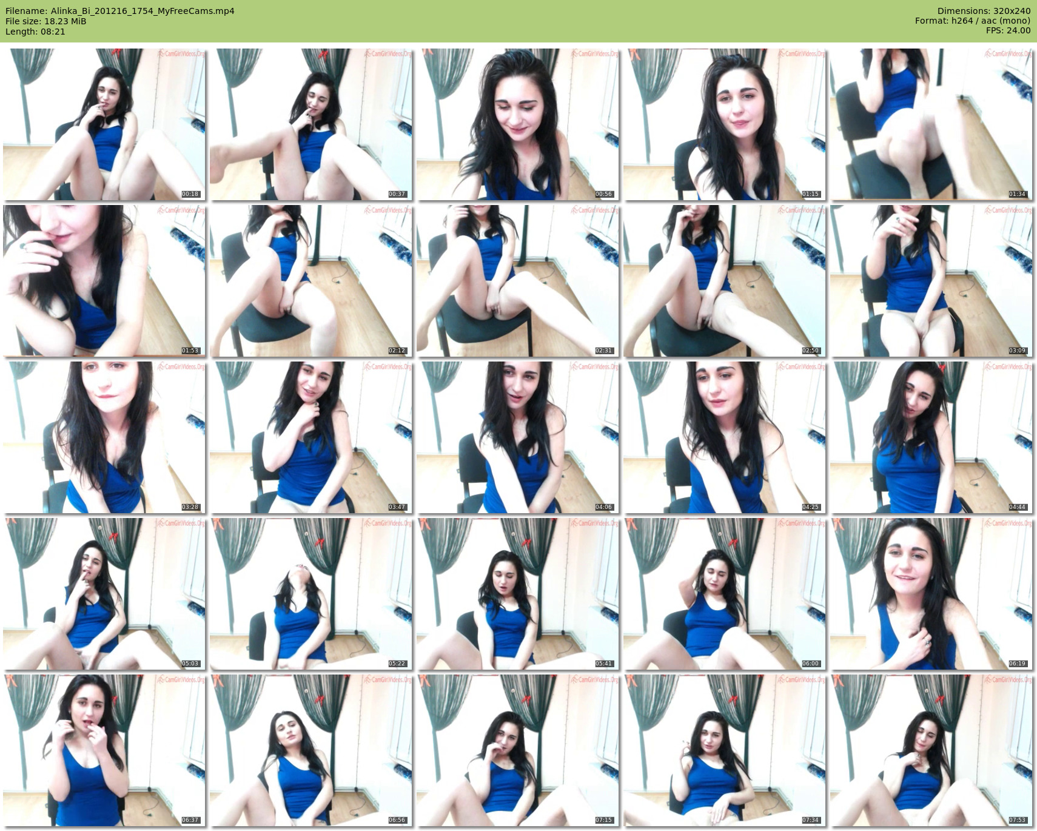Open the thumbnail labeled 04:44

[x=931, y=437]
